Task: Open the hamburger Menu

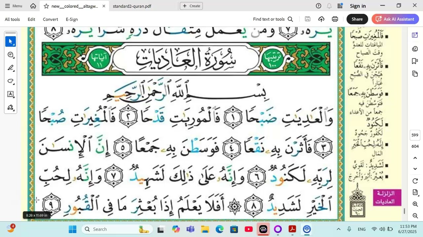Action: (x=14, y=6)
